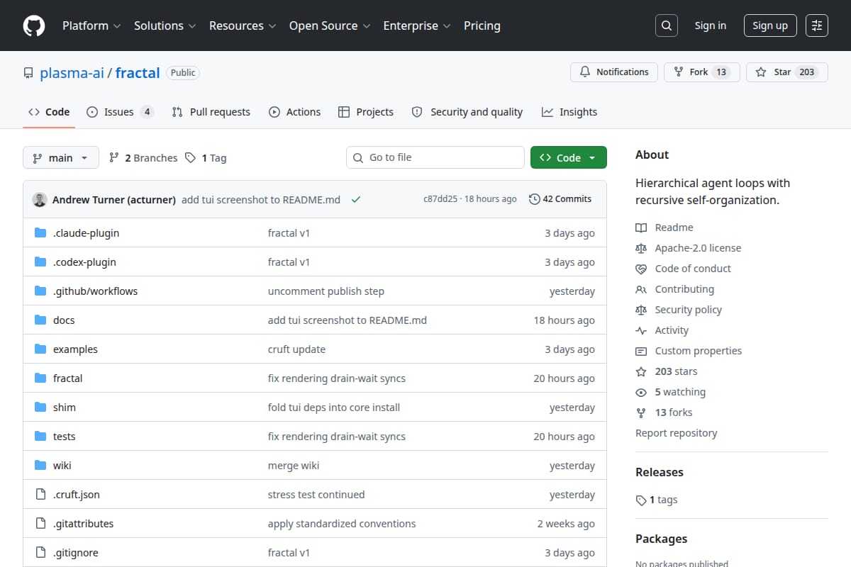Screen dimensions: 851x567
Task: Switch to the Actions tab
Action: (x=294, y=112)
